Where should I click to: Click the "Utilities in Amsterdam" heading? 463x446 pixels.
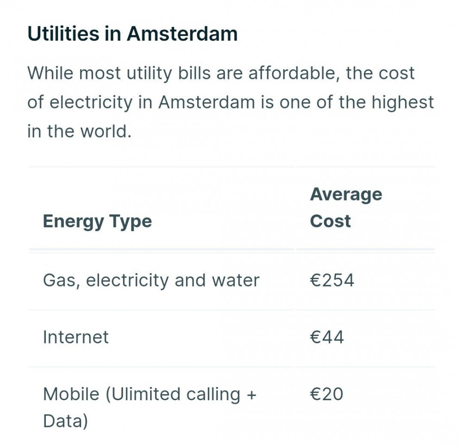pyautogui.click(x=132, y=34)
